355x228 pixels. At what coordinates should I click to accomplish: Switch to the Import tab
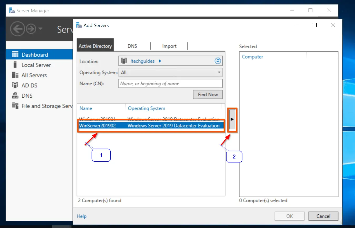tap(169, 46)
